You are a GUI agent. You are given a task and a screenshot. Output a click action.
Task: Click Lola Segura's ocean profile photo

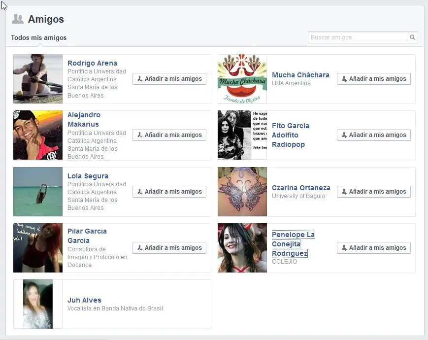38,192
